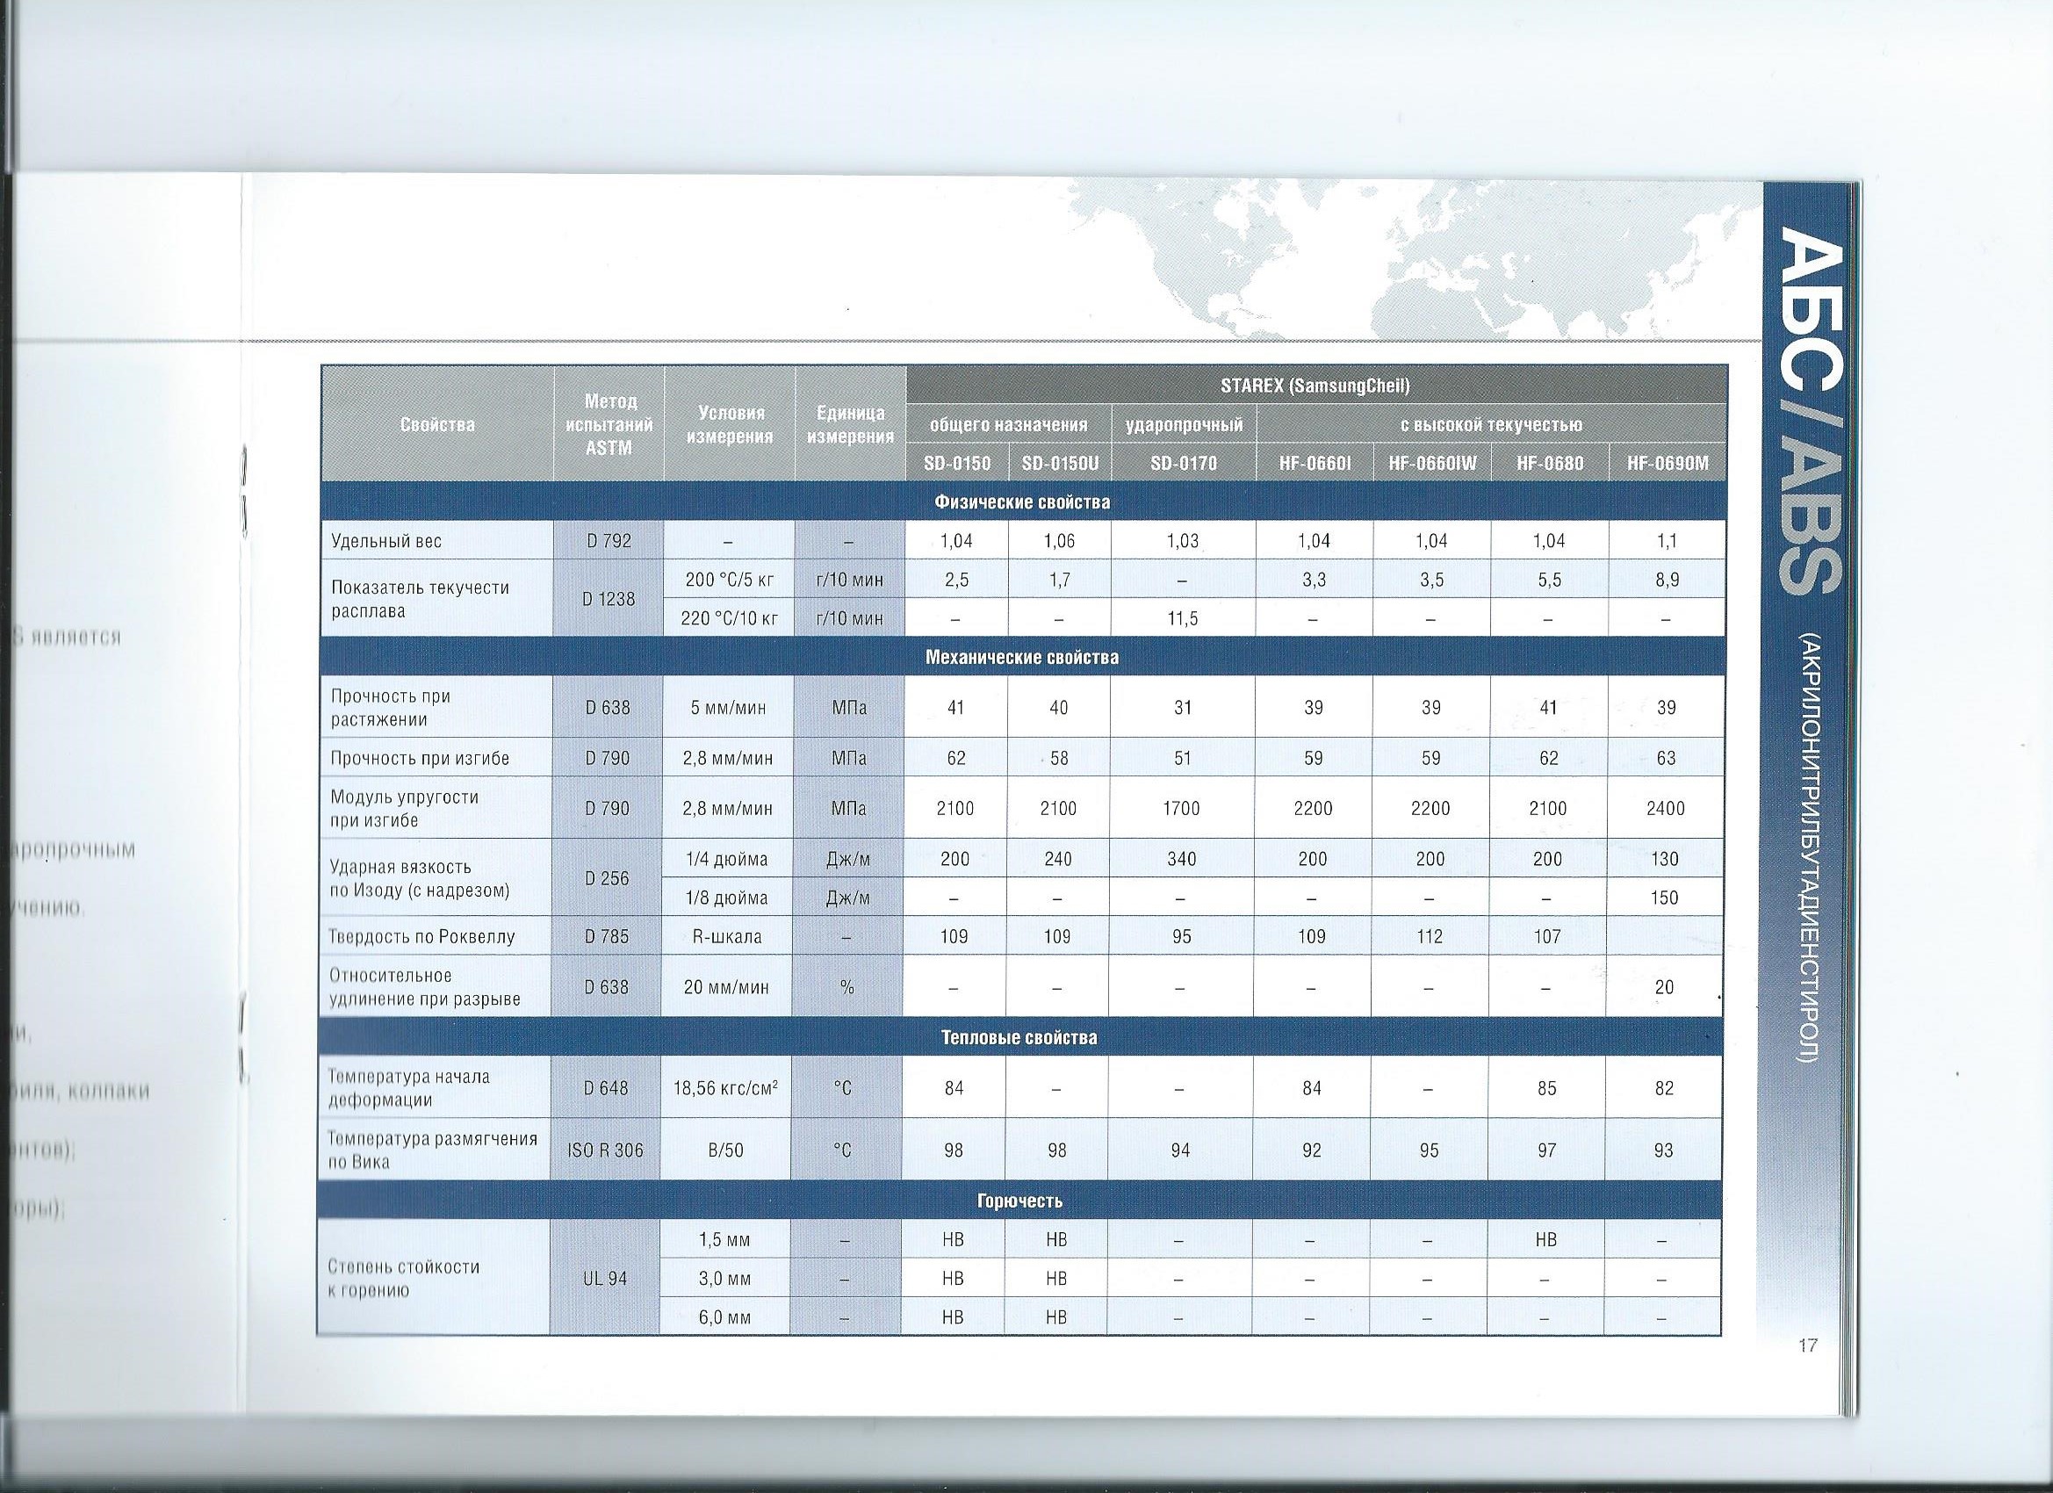Click the 'Единица измерения' column header
This screenshot has height=1493, width=2053.
point(850,425)
